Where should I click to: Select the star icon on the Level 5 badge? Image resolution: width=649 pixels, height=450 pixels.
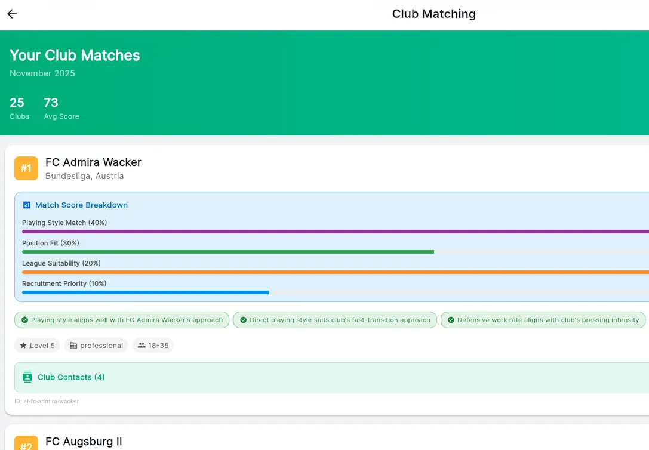tap(23, 345)
